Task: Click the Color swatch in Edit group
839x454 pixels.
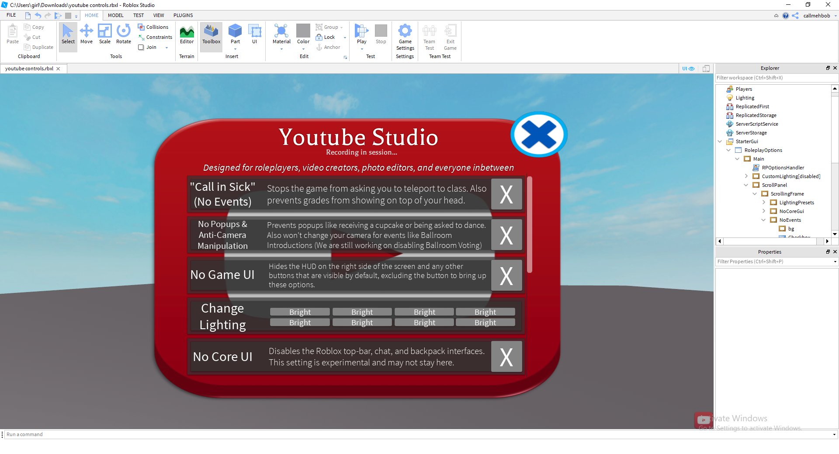Action: tap(303, 31)
